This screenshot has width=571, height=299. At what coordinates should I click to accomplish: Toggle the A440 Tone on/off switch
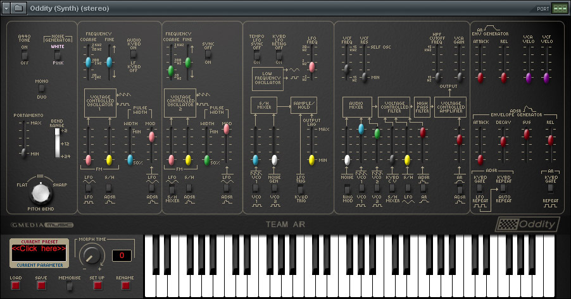pyautogui.click(x=24, y=55)
